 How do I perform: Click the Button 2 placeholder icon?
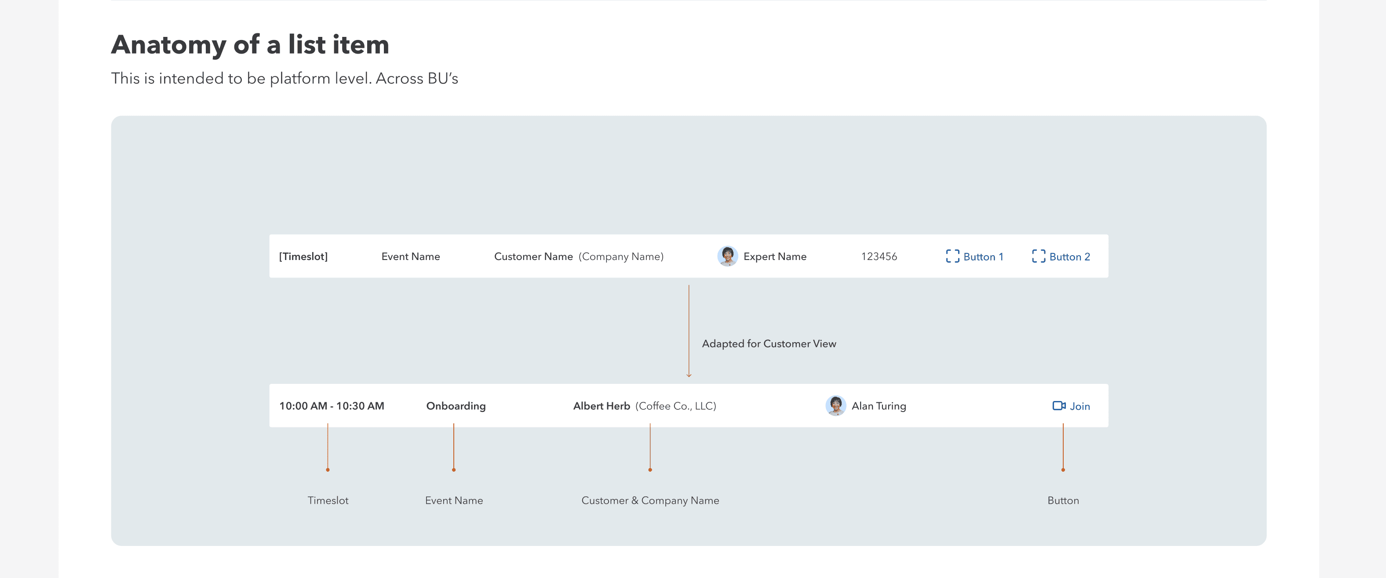(1039, 256)
